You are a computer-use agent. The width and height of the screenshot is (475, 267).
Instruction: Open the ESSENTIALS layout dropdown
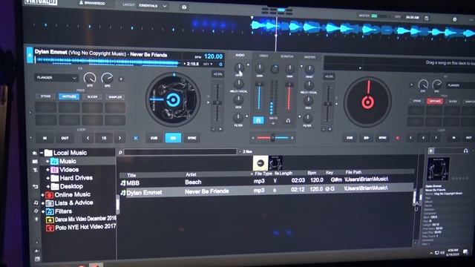click(153, 6)
